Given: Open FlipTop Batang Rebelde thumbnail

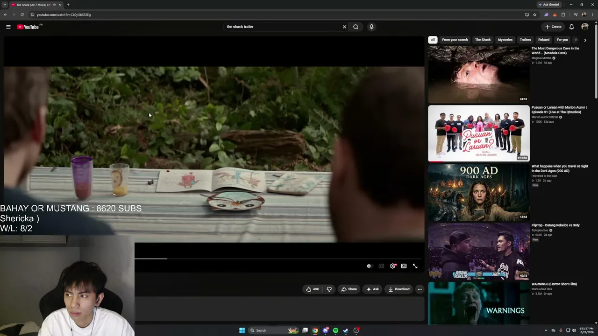Looking at the screenshot, I should click(479, 251).
